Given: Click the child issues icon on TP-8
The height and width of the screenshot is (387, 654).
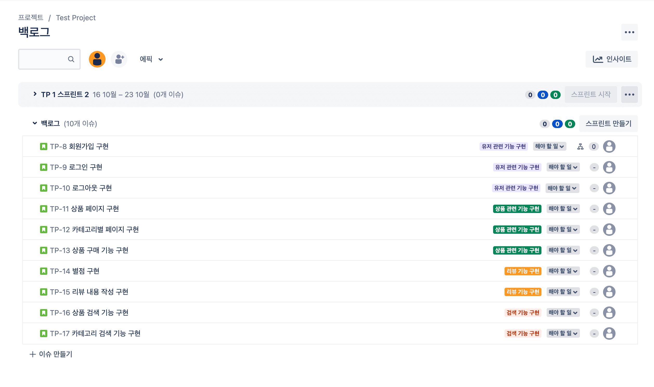Looking at the screenshot, I should click(580, 146).
